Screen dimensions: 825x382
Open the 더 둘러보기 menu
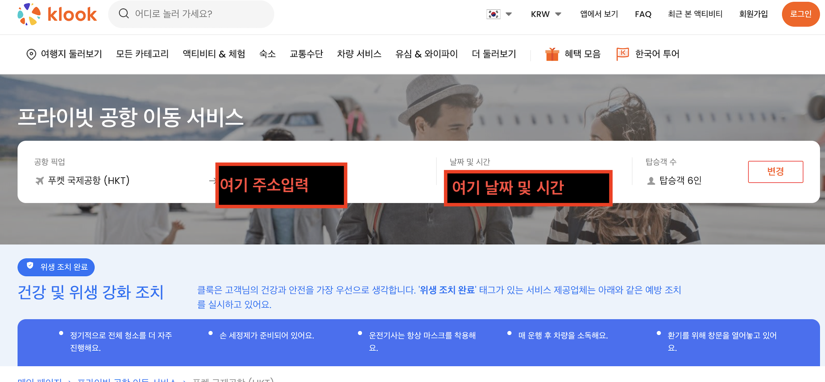click(494, 54)
